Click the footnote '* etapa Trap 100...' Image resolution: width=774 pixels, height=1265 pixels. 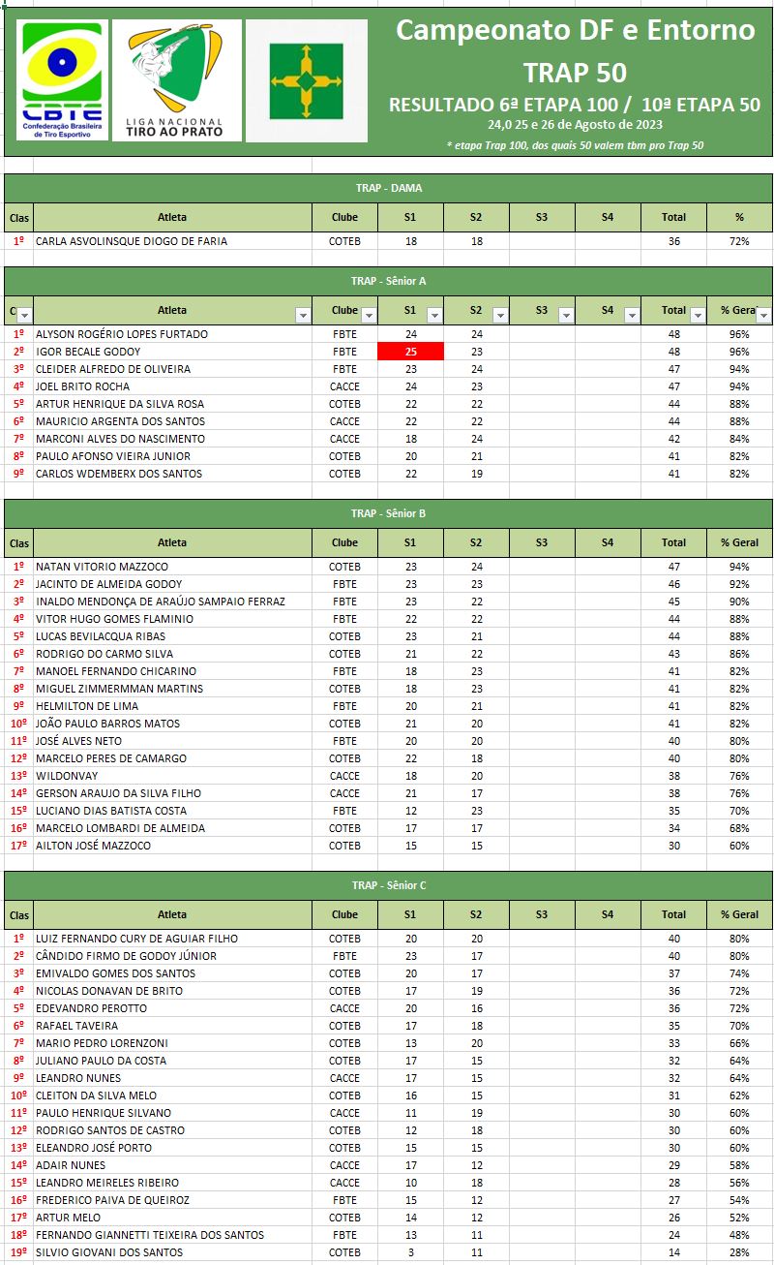(575, 145)
